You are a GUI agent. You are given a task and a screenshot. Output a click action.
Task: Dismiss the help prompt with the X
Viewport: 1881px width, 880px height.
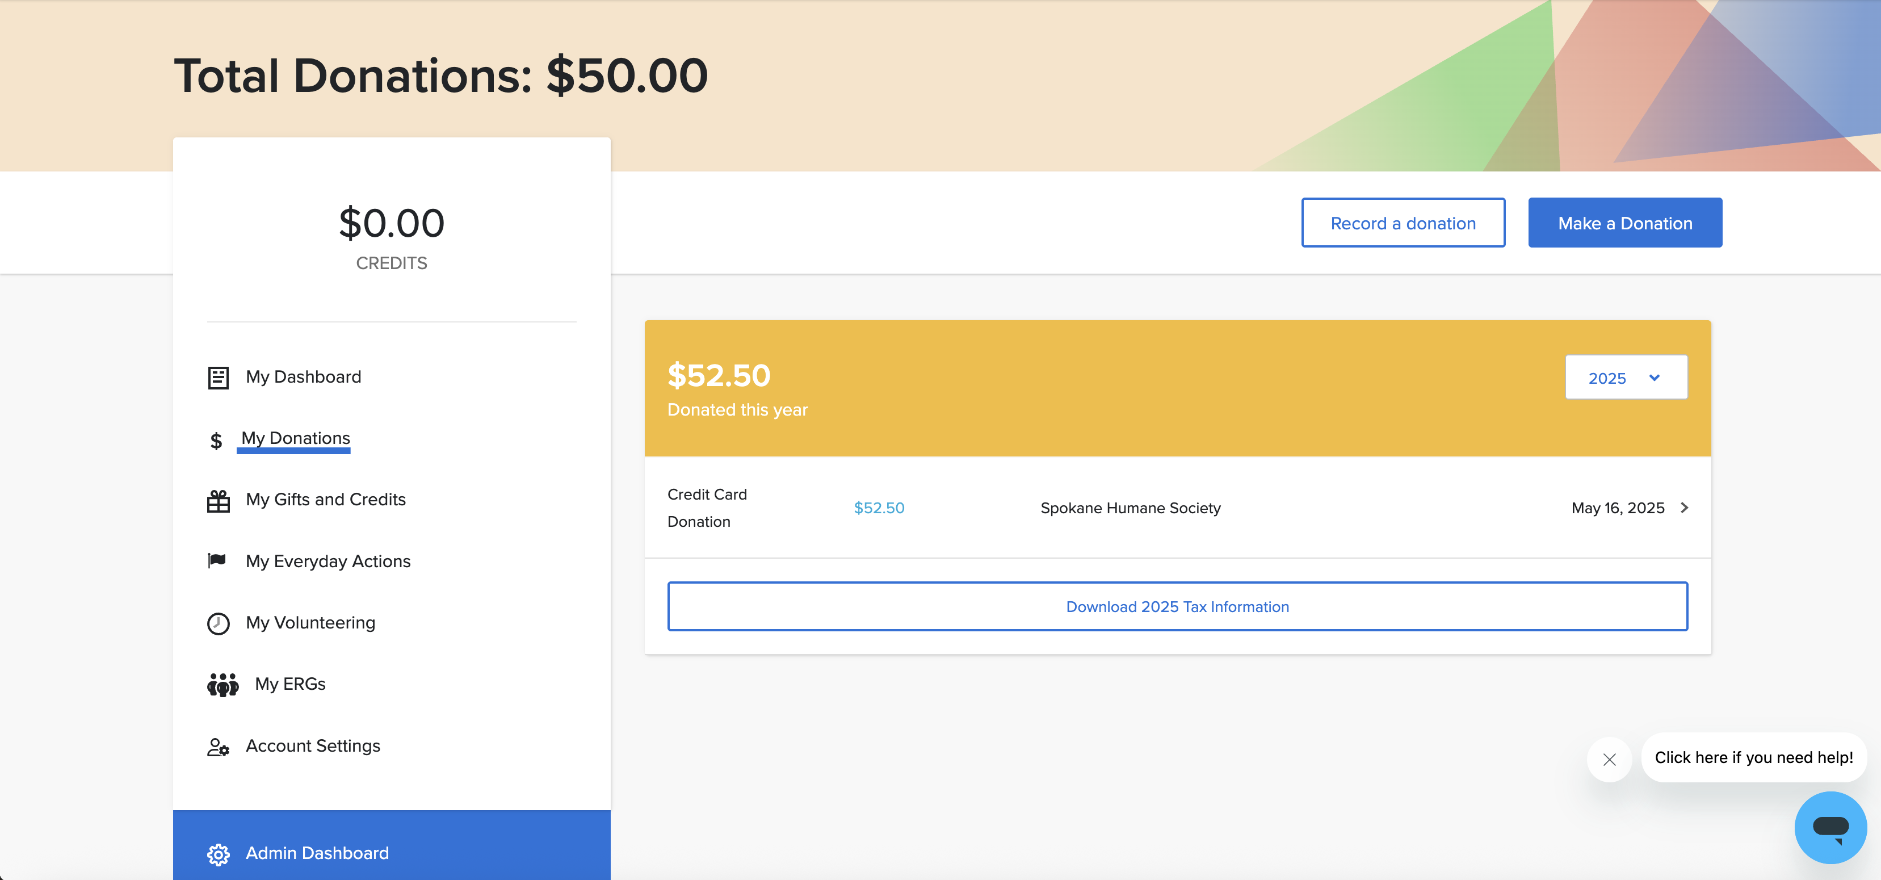coord(1609,760)
